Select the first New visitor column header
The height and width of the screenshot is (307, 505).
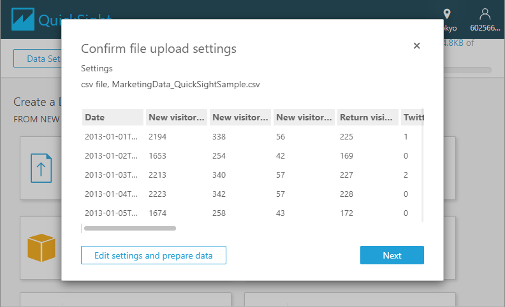(177, 117)
